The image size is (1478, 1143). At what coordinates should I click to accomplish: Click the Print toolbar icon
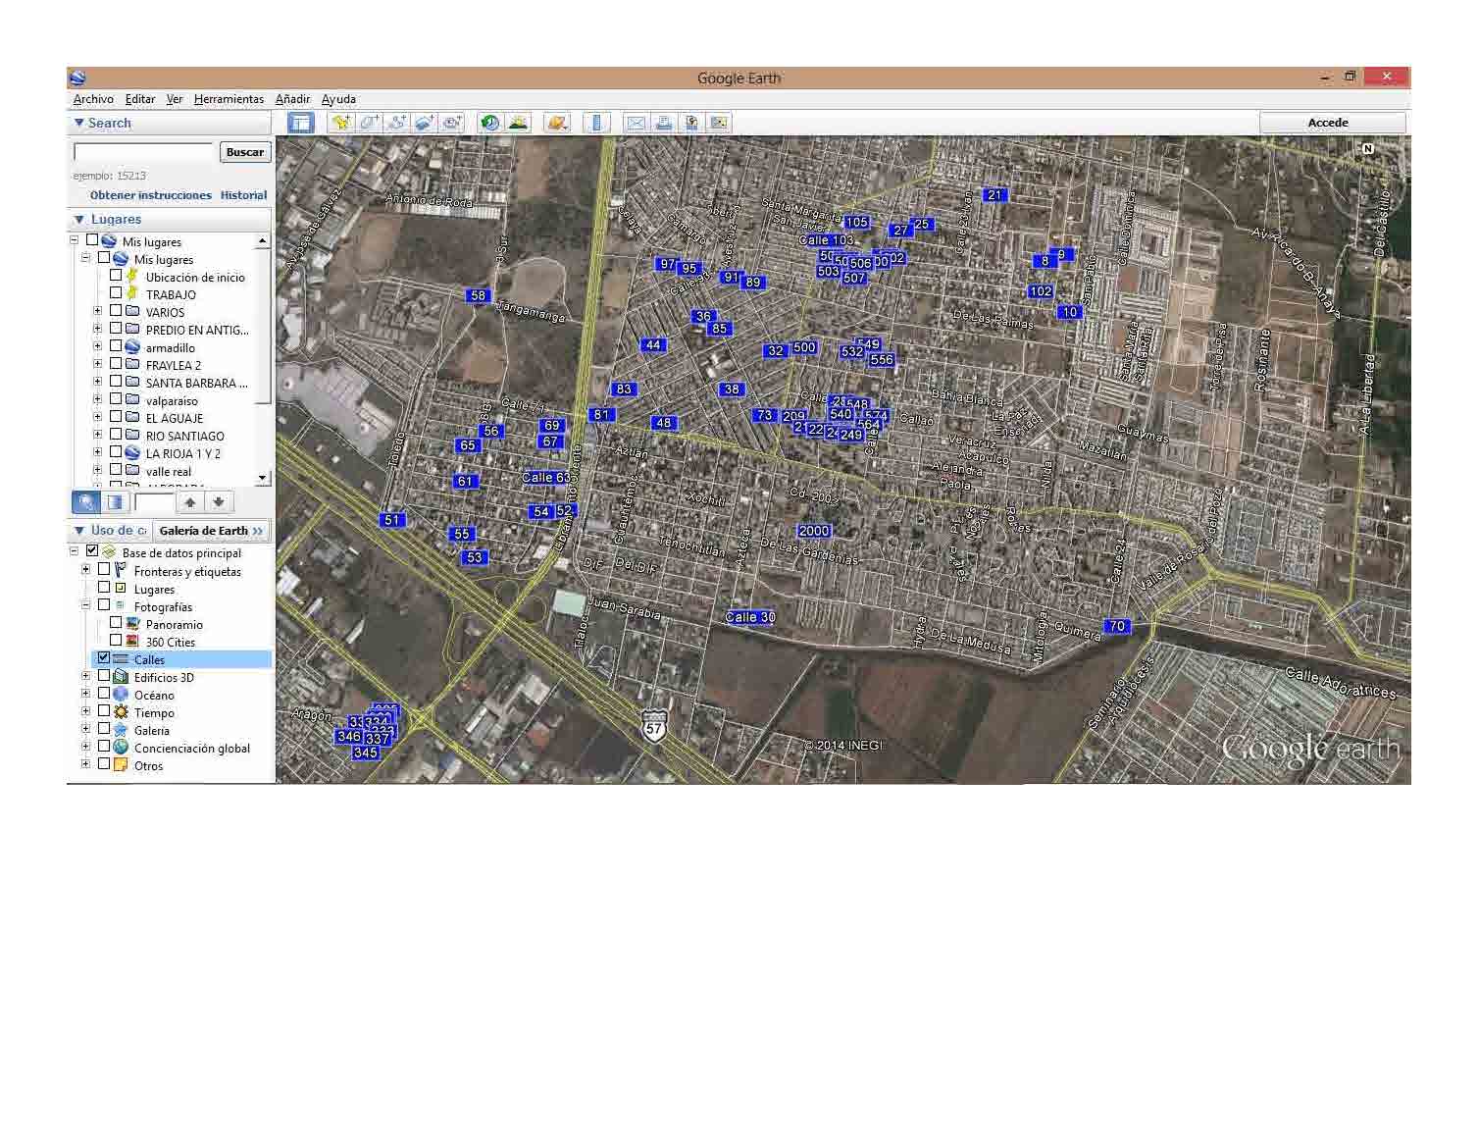(664, 123)
